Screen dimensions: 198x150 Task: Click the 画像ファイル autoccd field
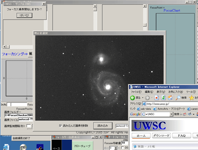(x=26, y=119)
